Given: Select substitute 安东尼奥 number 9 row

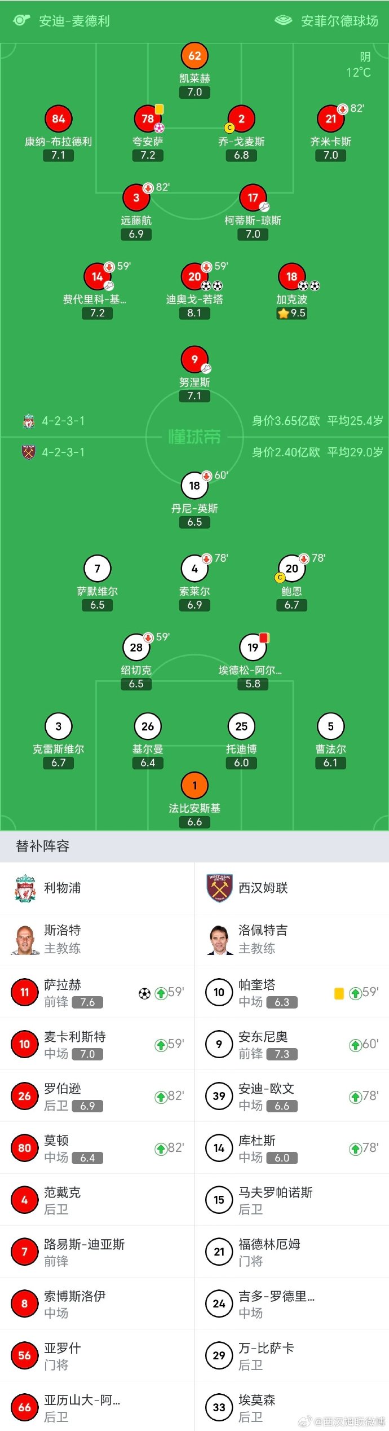Looking at the screenshot, I should coord(291,1045).
